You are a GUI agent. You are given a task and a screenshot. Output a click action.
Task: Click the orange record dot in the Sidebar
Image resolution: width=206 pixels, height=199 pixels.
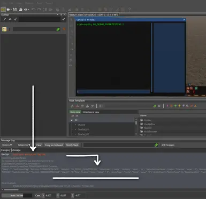[x=64, y=29]
